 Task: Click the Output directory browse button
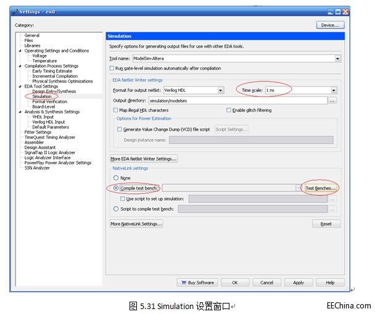(332, 101)
